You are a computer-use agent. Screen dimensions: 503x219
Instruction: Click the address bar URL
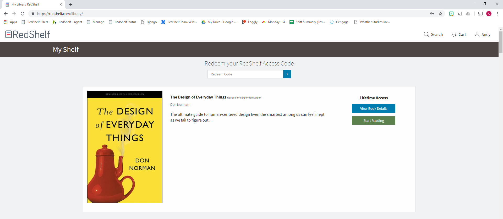(x=60, y=14)
